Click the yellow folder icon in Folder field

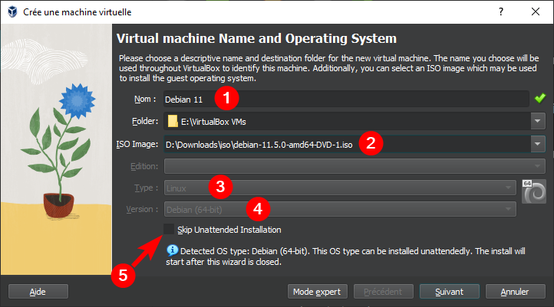pos(173,121)
